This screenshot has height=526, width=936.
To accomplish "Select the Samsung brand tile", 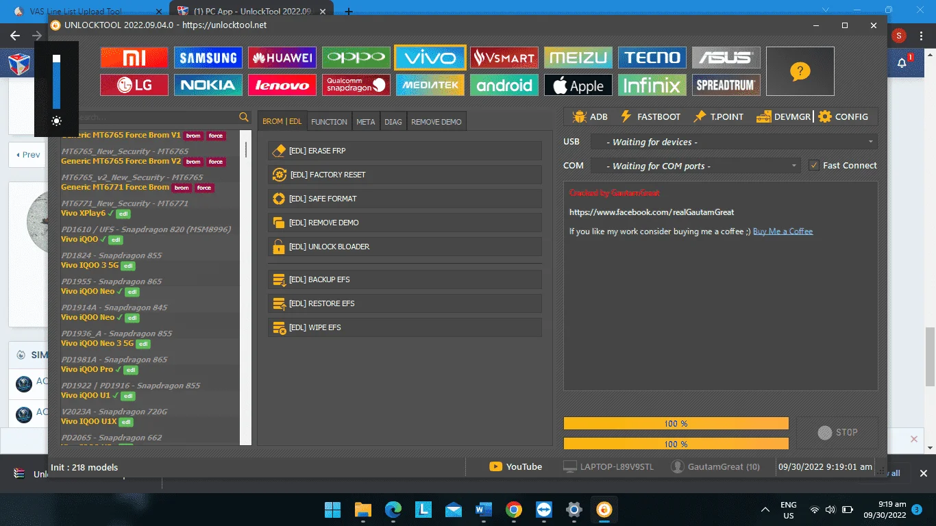I will (x=208, y=58).
